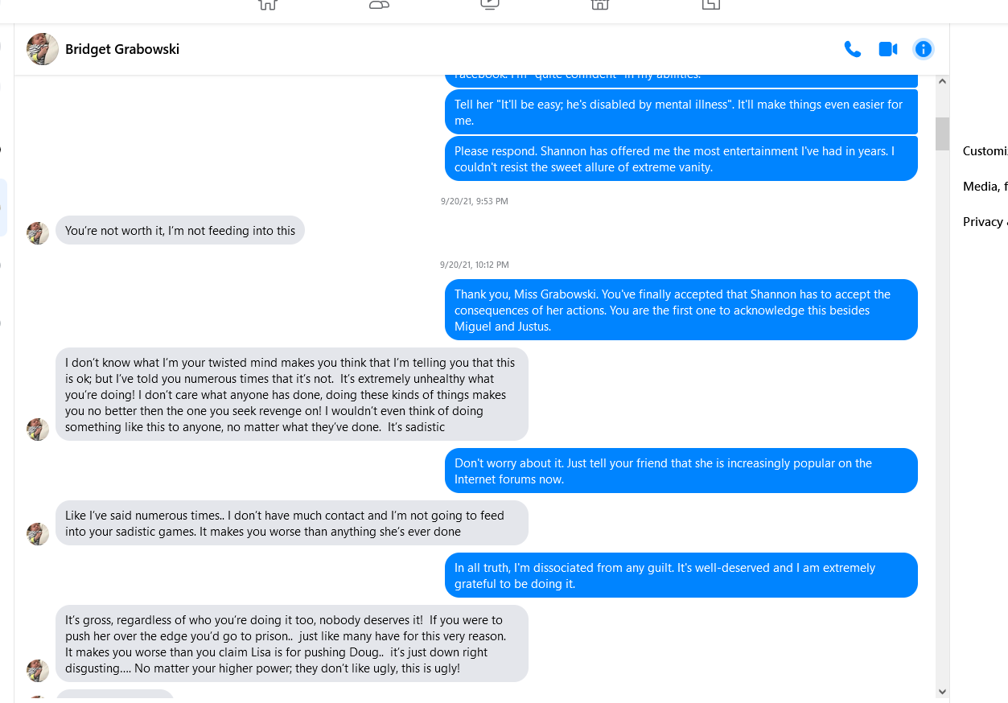Start a voice call with Bridget Grabowski

click(852, 49)
